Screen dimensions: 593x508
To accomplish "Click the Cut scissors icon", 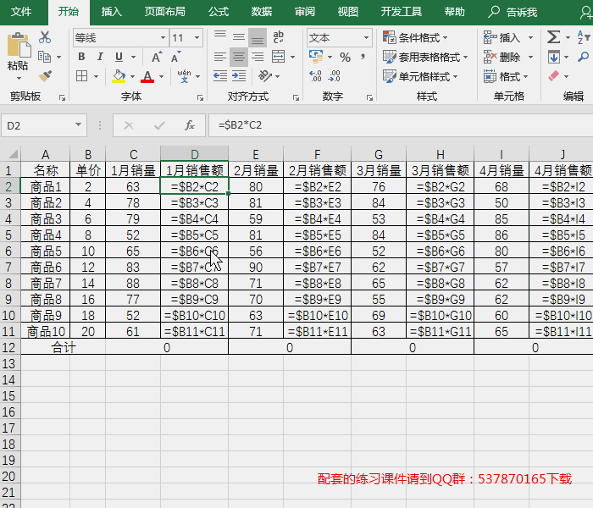I will (45, 38).
